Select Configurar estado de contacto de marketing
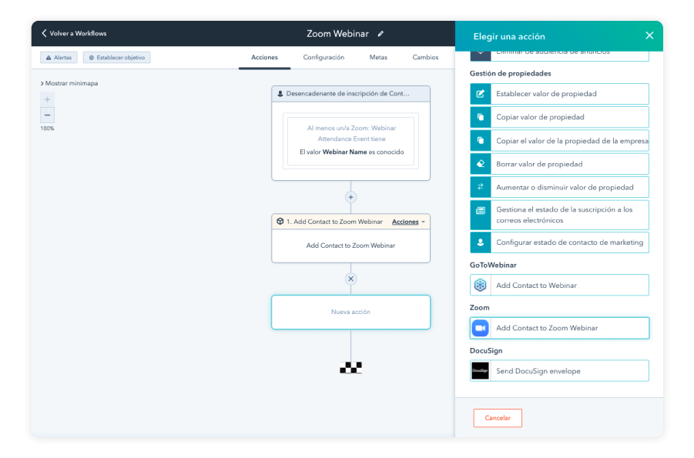The image size is (694, 458). point(559,242)
